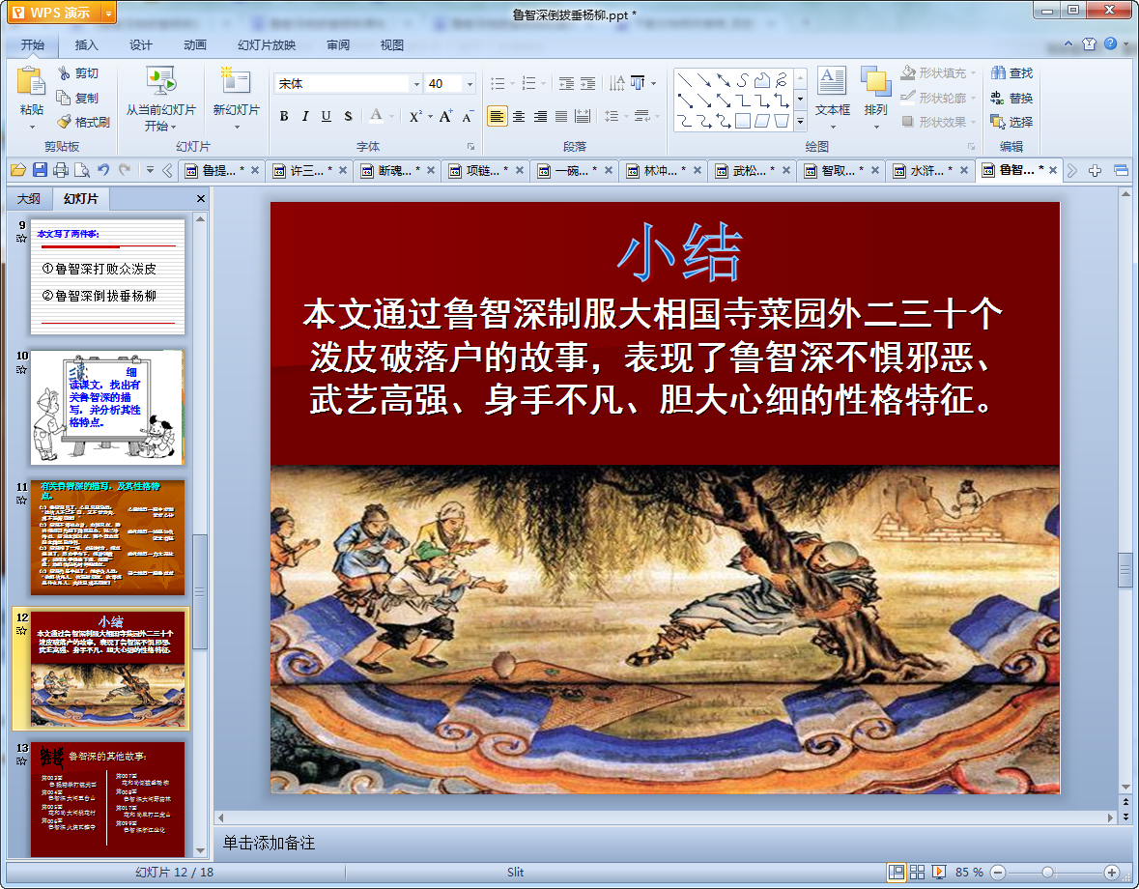Open Print Preview icon
The width and height of the screenshot is (1139, 889).
pos(82,170)
